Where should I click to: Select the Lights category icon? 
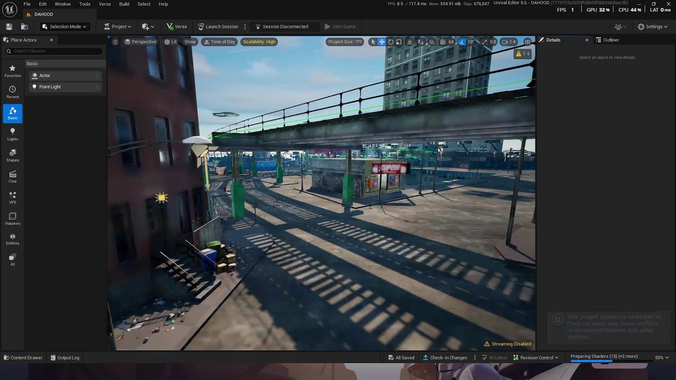[x=13, y=134]
